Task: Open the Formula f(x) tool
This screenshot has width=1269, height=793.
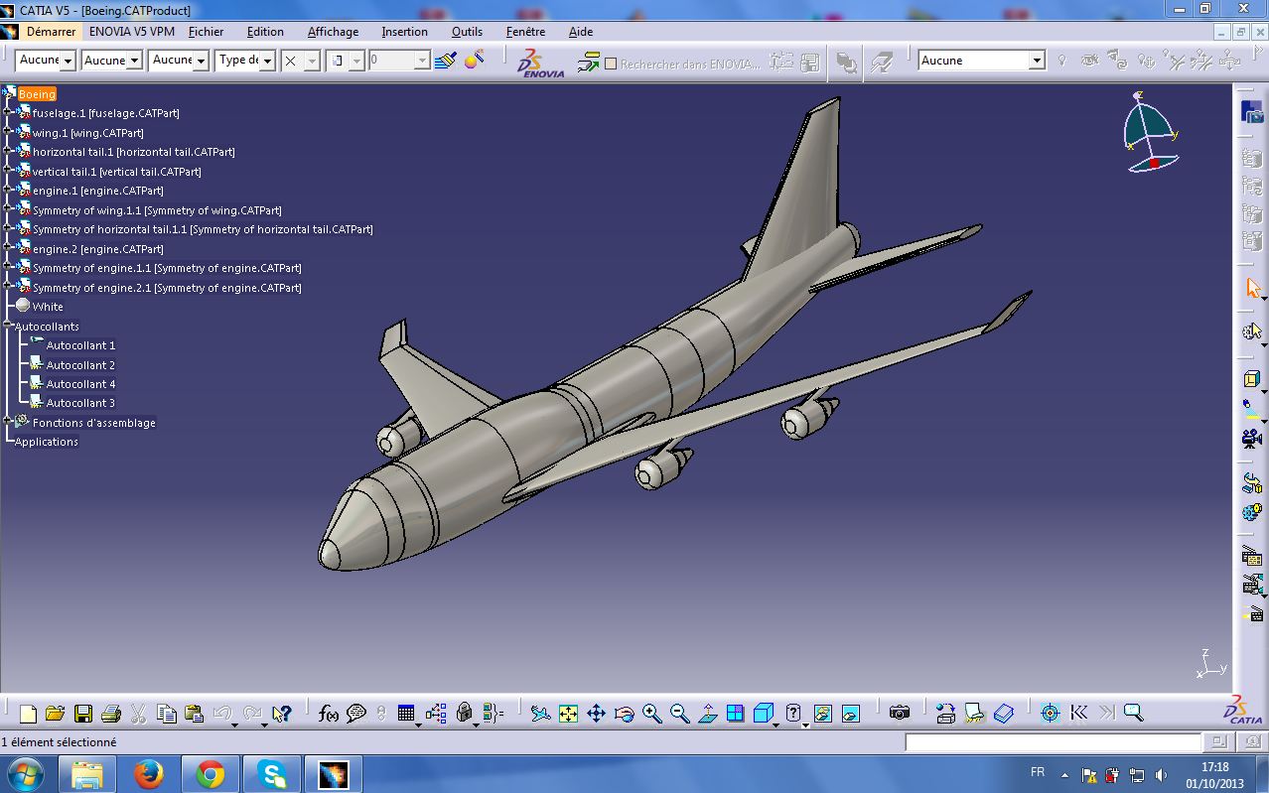Action: click(x=329, y=713)
